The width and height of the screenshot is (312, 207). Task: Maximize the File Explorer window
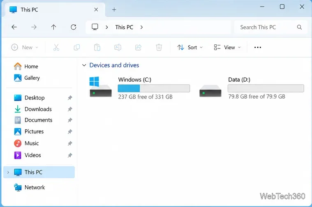(282, 7)
